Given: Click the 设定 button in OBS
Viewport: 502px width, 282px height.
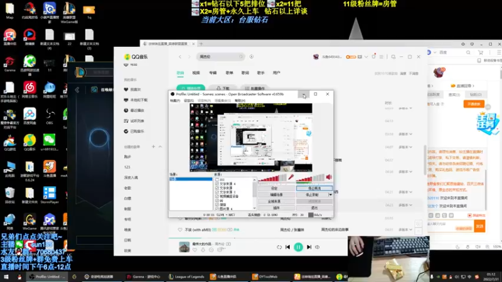Looking at the screenshot, I should pos(276,189).
